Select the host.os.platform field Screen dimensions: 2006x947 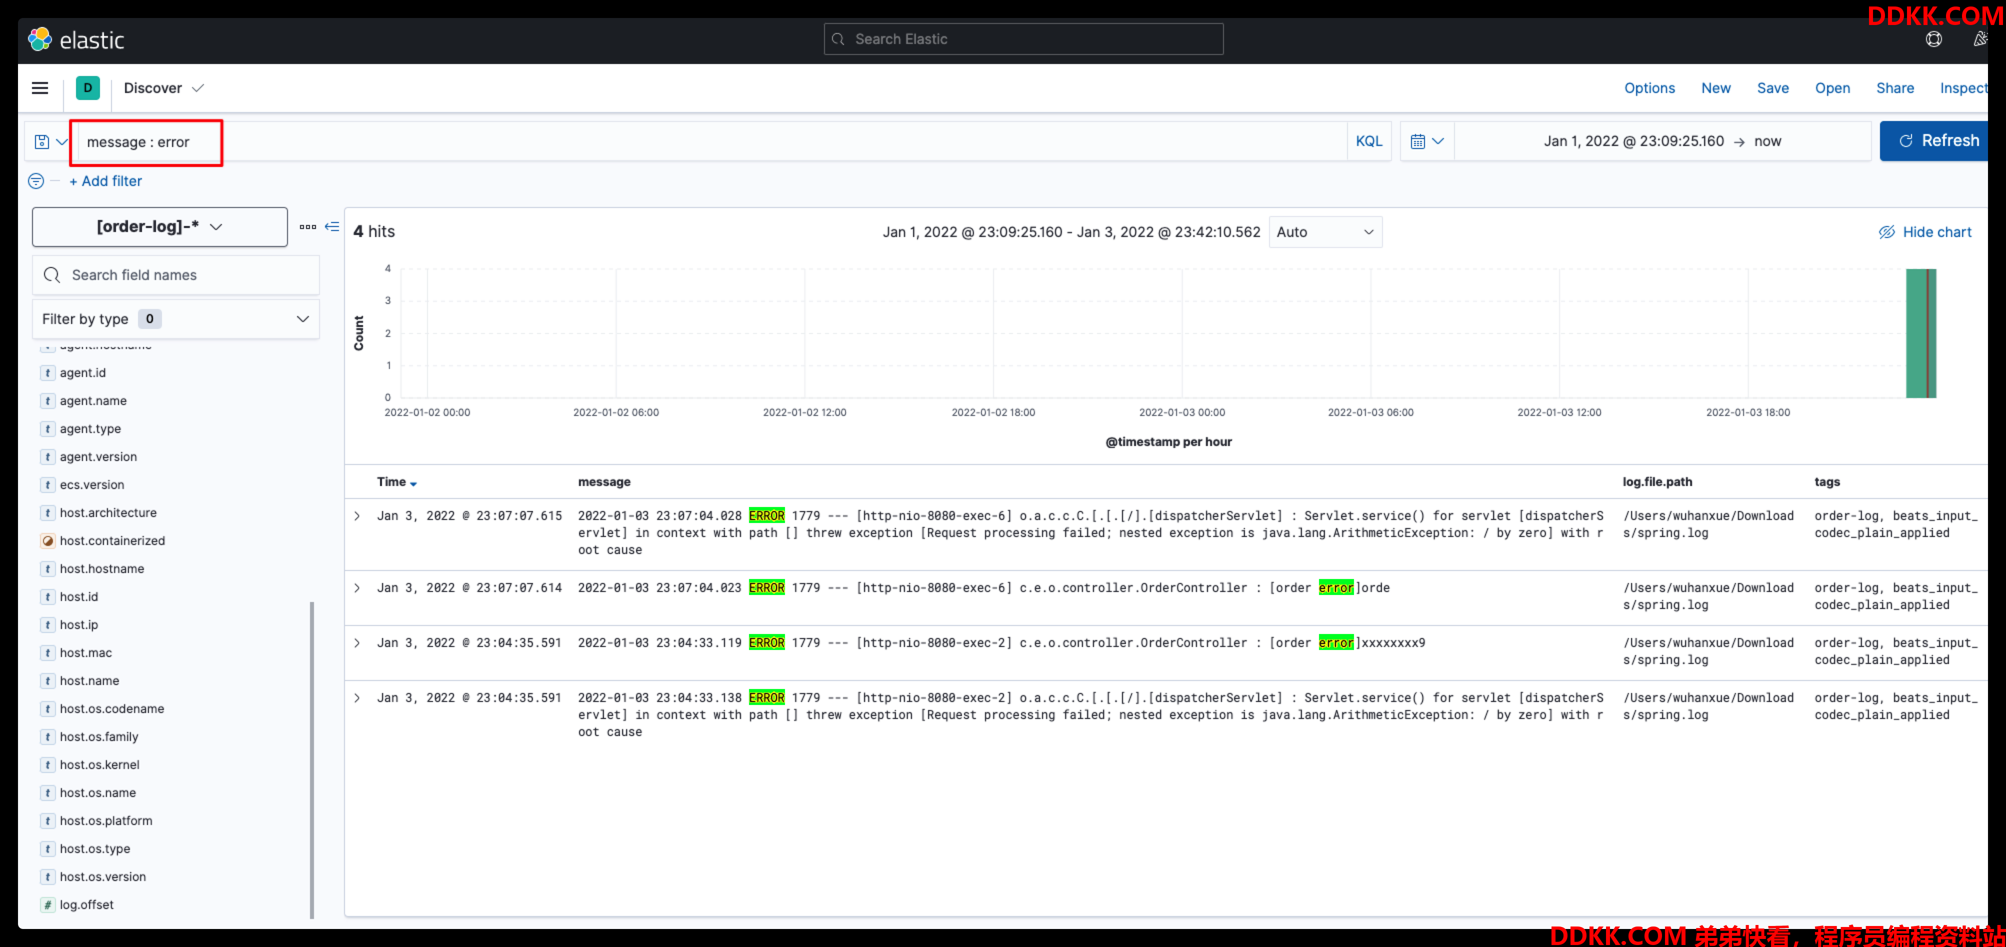106,821
